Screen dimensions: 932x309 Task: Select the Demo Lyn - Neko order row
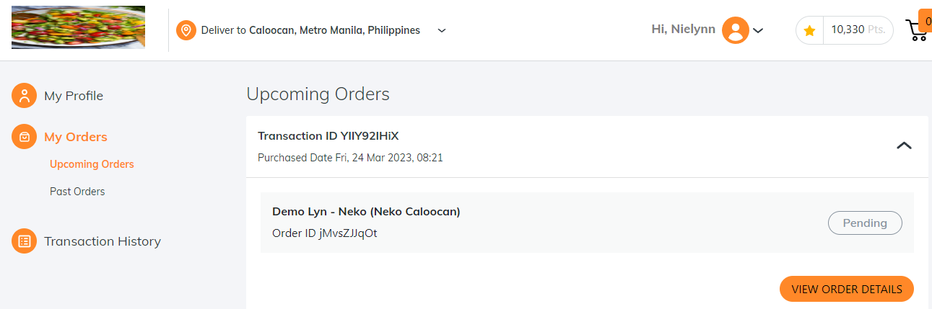tap(587, 223)
